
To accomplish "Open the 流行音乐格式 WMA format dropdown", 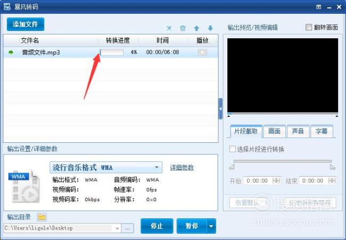I will click(x=106, y=168).
